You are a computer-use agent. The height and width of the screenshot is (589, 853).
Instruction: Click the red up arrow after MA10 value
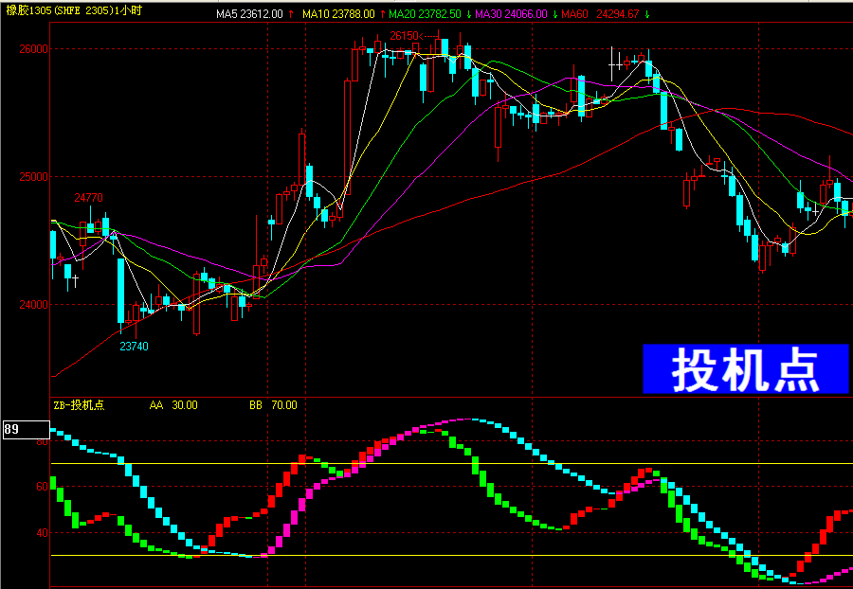pyautogui.click(x=383, y=14)
